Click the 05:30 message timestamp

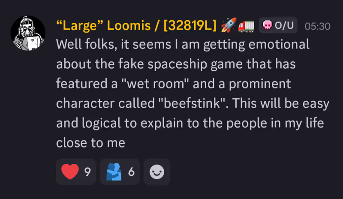pyautogui.click(x=317, y=26)
